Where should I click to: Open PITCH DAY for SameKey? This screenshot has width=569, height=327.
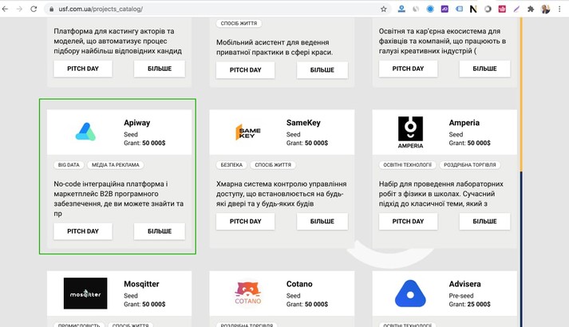(246, 221)
